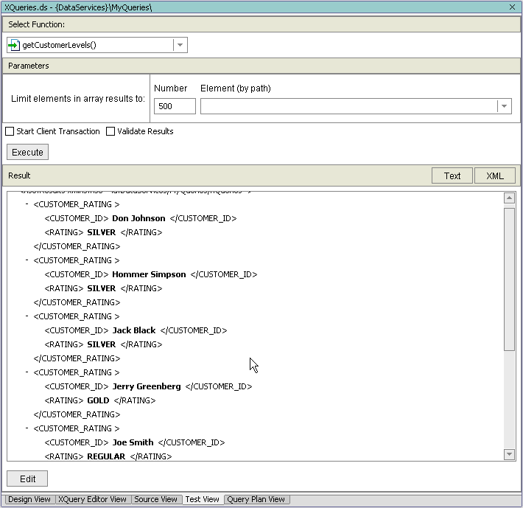523x508 pixels.
Task: Switch result display to Text
Action: pyautogui.click(x=452, y=176)
